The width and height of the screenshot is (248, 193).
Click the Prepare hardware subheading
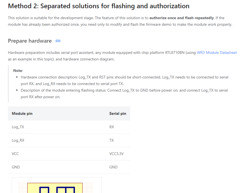(x=30, y=41)
